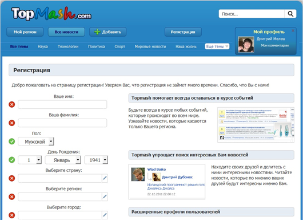Click the pencil icon in the region field
The width and height of the screenshot is (303, 220).
[105, 197]
